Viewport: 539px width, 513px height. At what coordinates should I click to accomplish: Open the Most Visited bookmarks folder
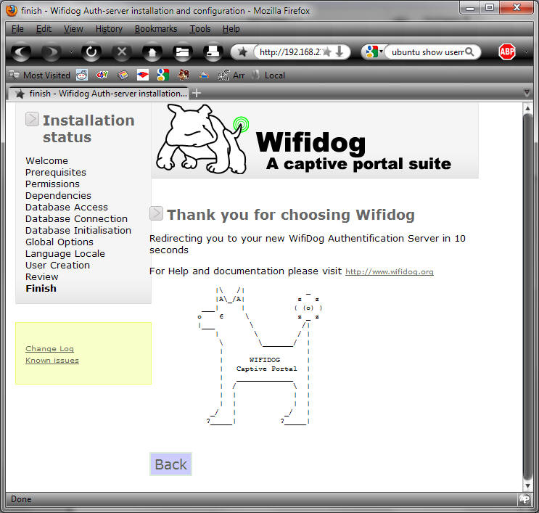pos(40,75)
